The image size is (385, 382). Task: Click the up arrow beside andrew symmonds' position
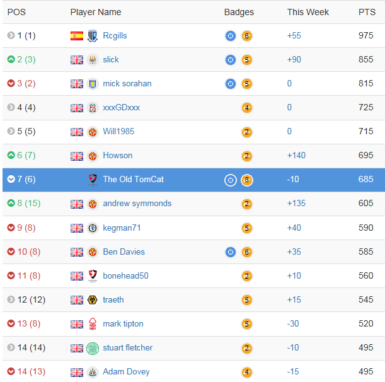click(x=11, y=204)
